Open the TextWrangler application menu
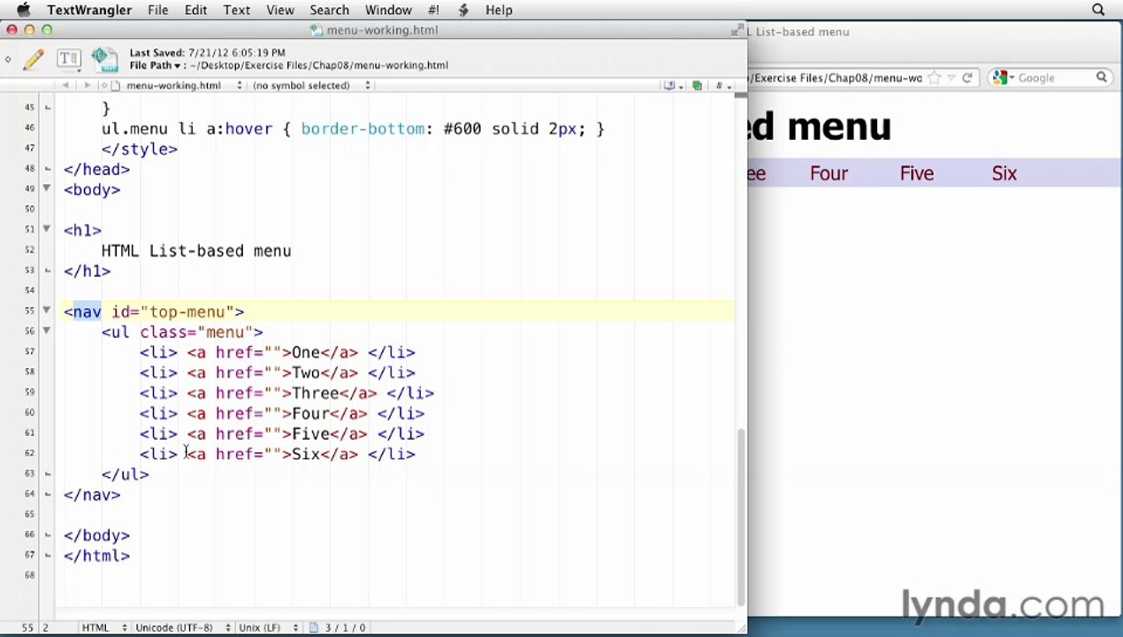The height and width of the screenshot is (637, 1123). pyautogui.click(x=89, y=10)
